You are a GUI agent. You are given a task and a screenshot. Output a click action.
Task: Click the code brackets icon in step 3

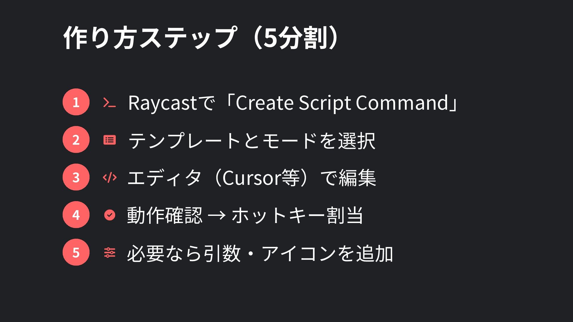[110, 177]
